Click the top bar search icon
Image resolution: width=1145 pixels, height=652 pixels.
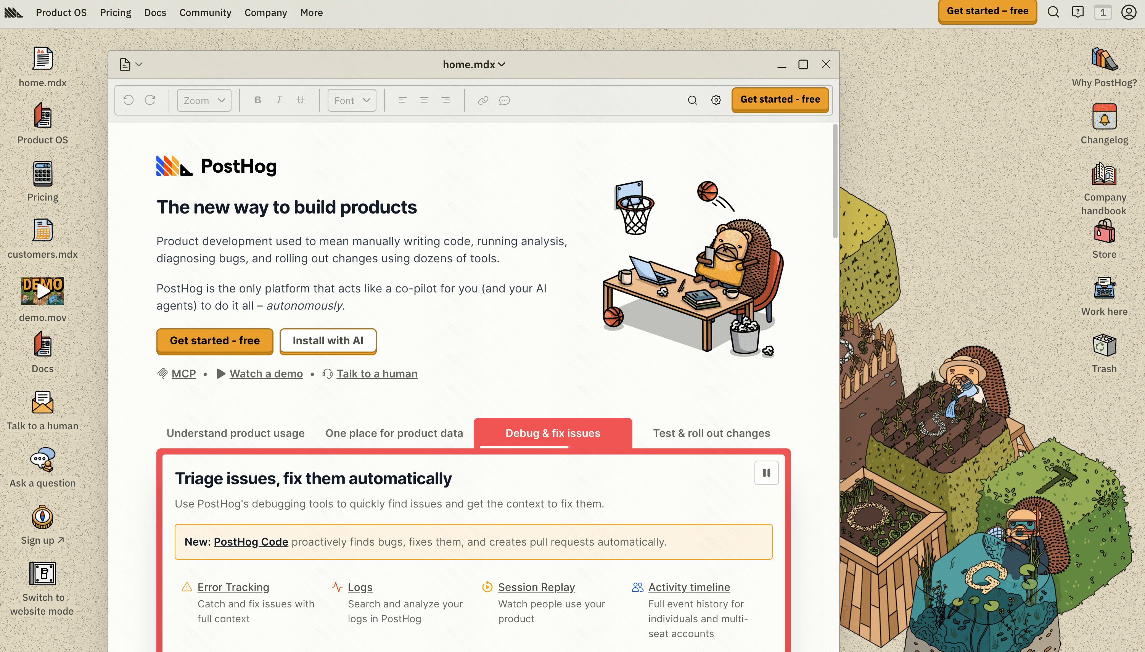[x=1053, y=12]
